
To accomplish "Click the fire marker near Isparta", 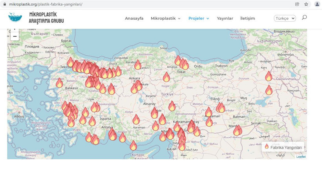I will (92, 121).
